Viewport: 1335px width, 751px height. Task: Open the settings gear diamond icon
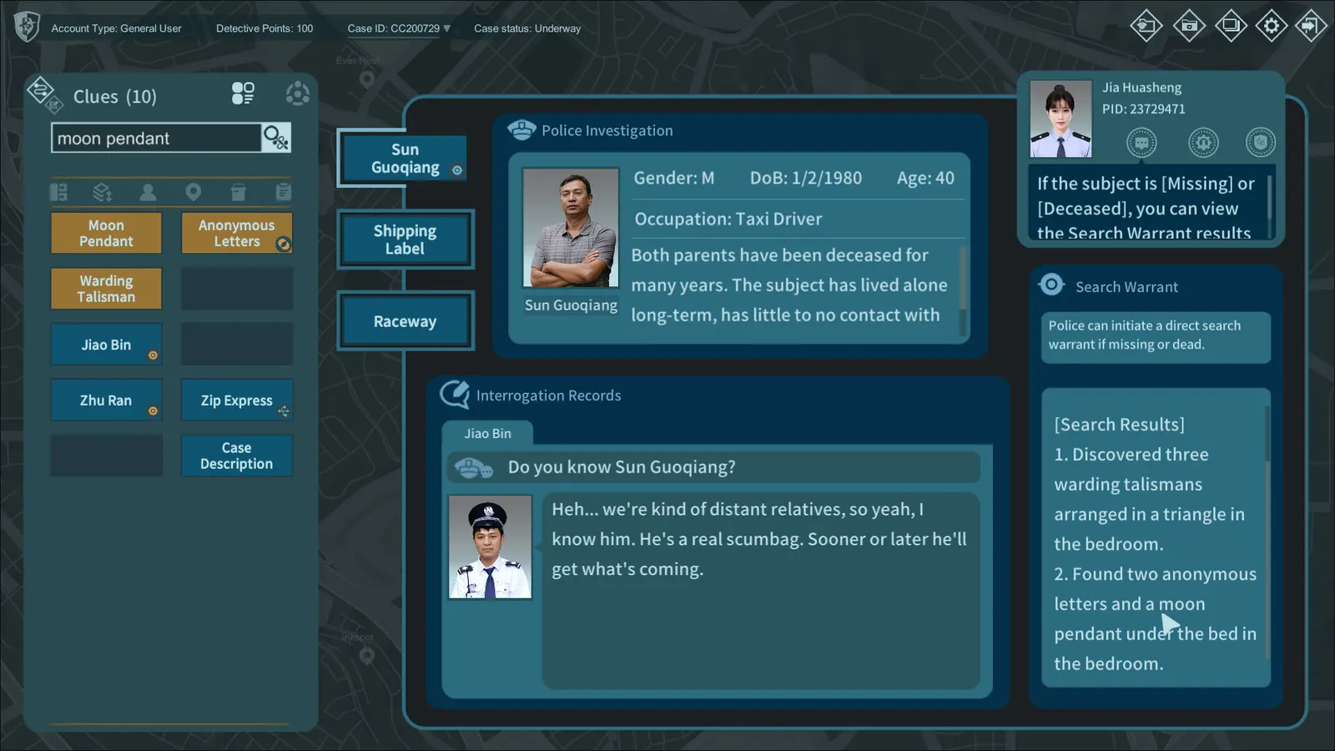(x=1271, y=26)
